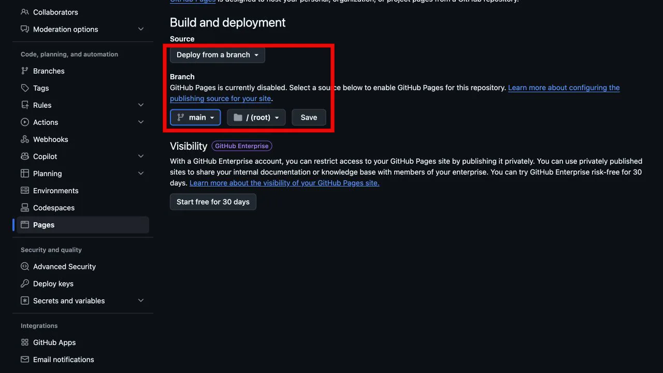The image size is (663, 373).
Task: Click the GitHub Enterprise badge
Action: (242, 146)
